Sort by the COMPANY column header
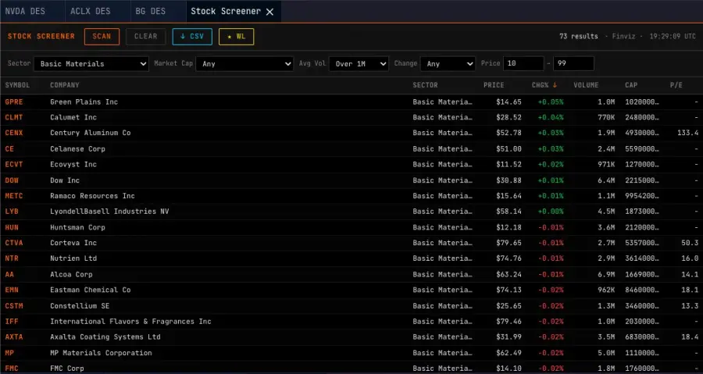 pos(65,85)
